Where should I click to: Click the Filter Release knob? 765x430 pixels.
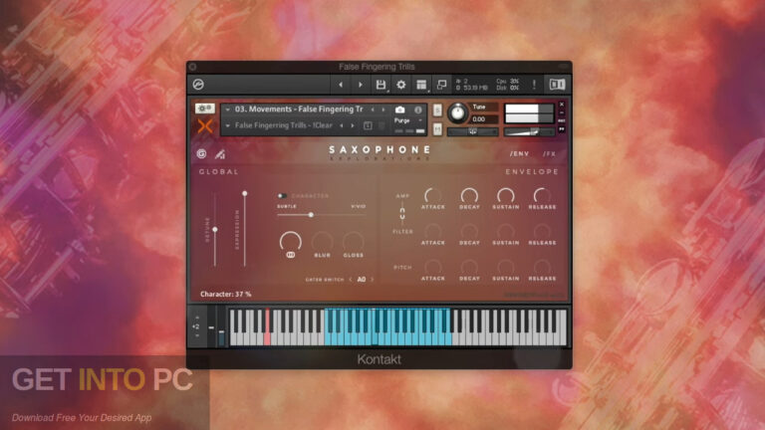click(542, 231)
